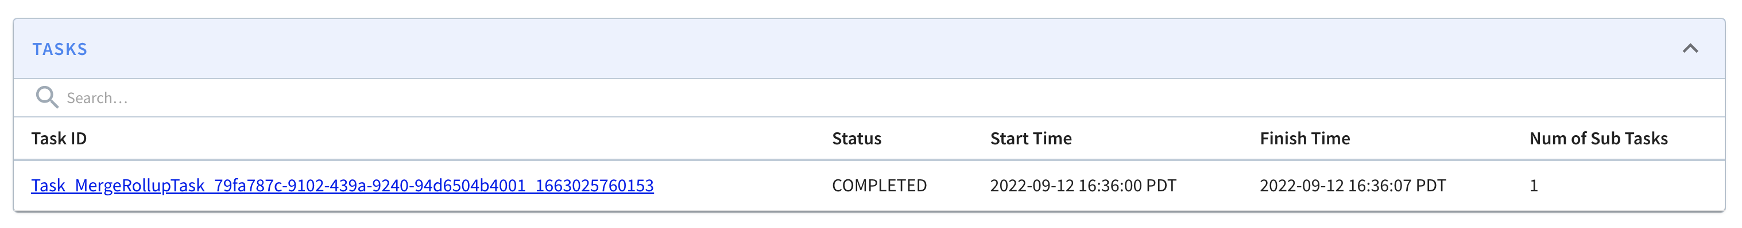Image resolution: width=1742 pixels, height=228 pixels.
Task: Click the TASKS panel title text
Action: click(60, 49)
